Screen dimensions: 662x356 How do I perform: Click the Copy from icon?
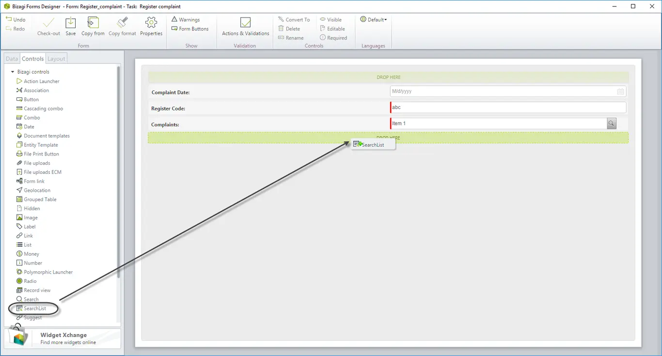tap(93, 23)
